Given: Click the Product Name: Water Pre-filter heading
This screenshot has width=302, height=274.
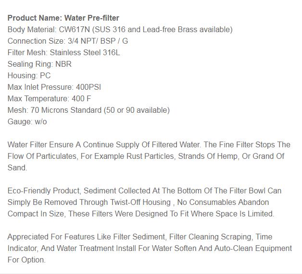Looking at the screenshot, I should pos(63,18).
